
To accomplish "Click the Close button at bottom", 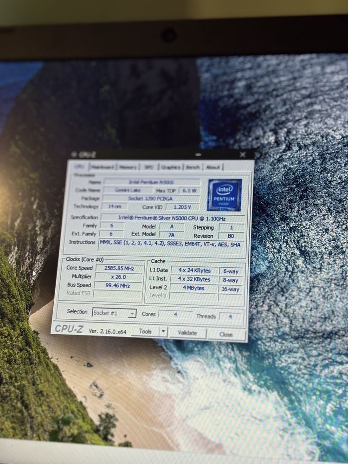I will coord(226,335).
